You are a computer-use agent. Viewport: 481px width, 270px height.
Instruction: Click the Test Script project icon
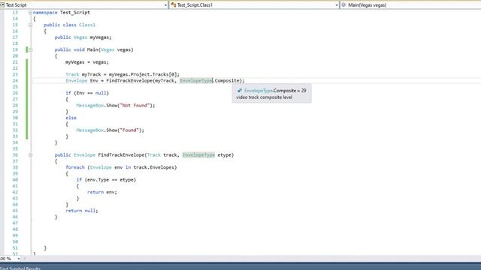coord(2,5)
